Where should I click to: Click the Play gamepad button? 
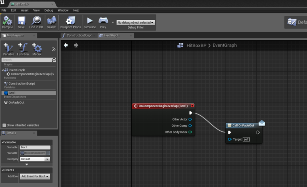[x=103, y=22]
